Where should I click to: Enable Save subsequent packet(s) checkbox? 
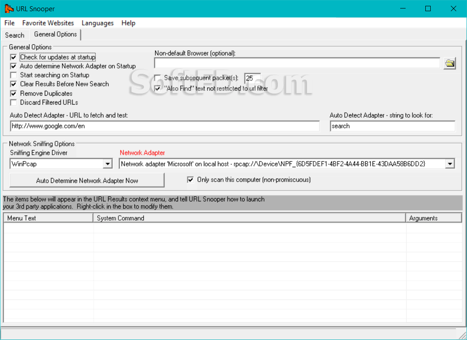click(158, 78)
